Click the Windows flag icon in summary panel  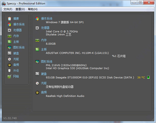click(x=37, y=19)
